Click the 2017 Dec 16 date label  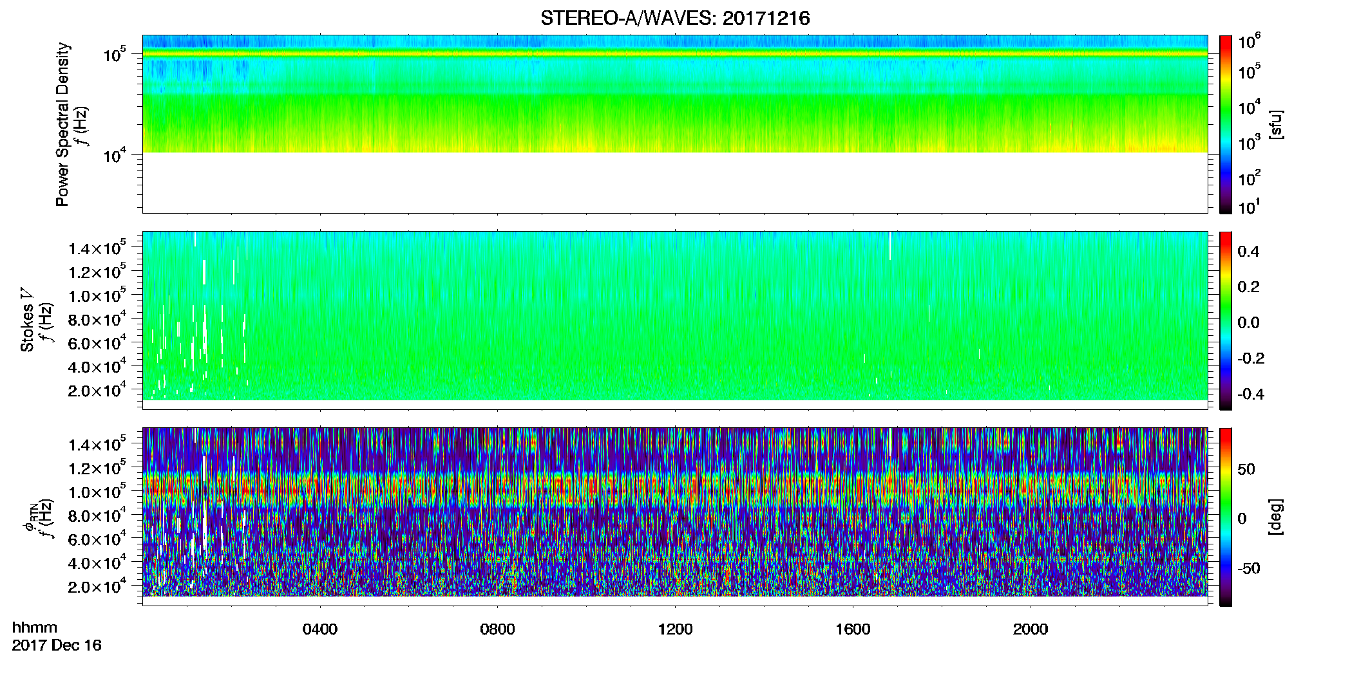(57, 645)
